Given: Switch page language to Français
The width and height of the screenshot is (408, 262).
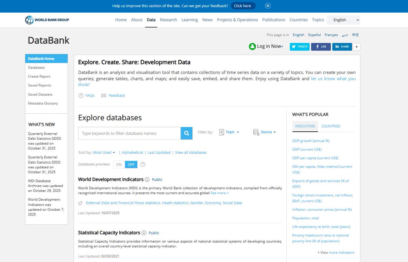Looking at the screenshot, I should click(331, 35).
